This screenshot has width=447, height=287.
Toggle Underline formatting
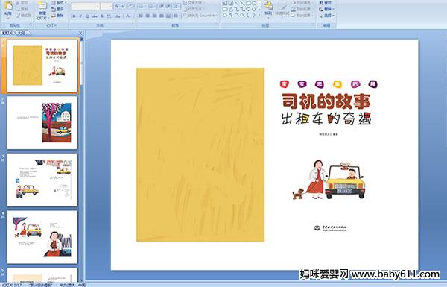(88, 16)
